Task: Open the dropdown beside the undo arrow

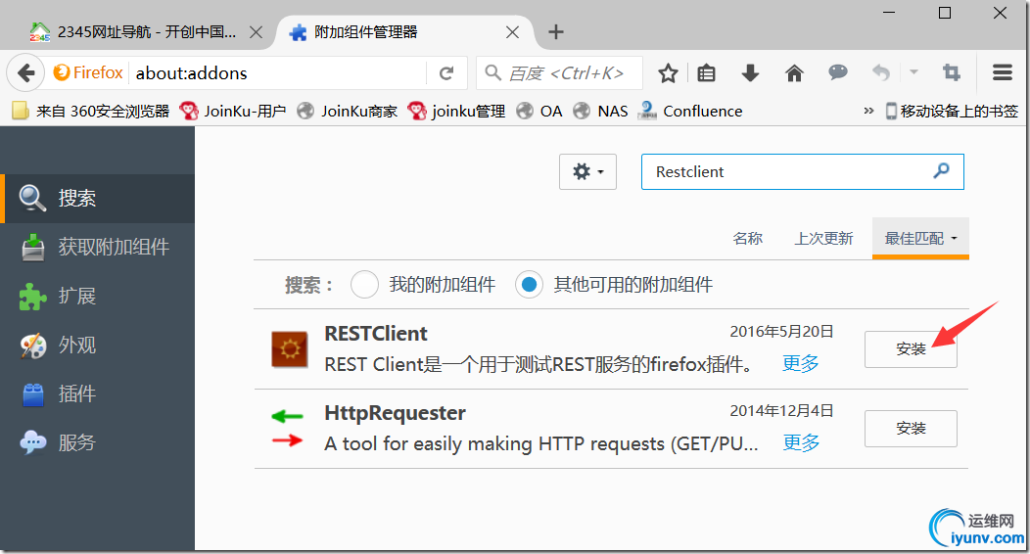Action: [913, 72]
